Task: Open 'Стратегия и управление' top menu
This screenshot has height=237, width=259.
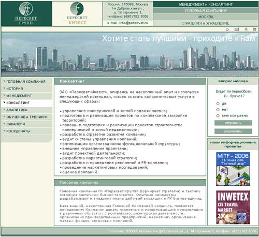Action: [206, 23]
